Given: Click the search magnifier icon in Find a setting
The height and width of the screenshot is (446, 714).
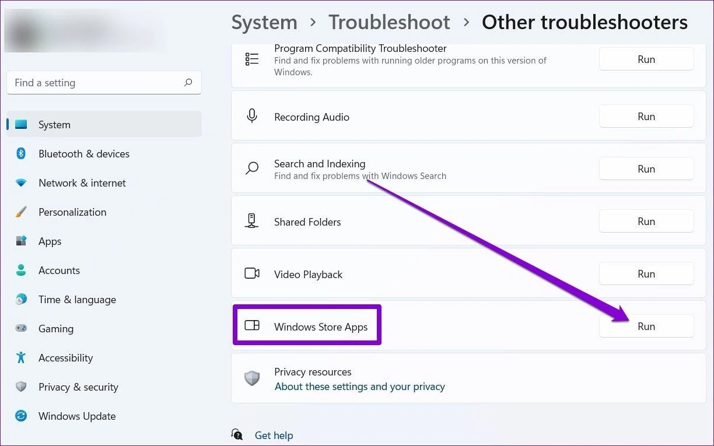Looking at the screenshot, I should pyautogui.click(x=188, y=83).
